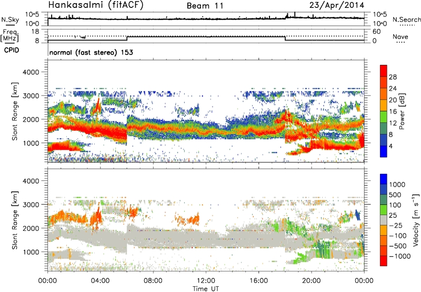Screen dimensions: 421x292
Task: Click the 'Freq. [MHz]' axis label
Action: click(x=10, y=35)
